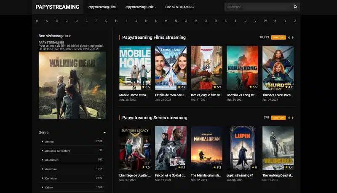Image resolution: width=337 pixels, height=193 pixels.
Task: Click the Falcon et le Soldat d... title
Action: [x=170, y=175]
